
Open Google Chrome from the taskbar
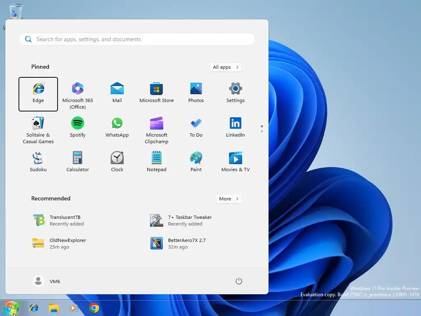[x=94, y=308]
